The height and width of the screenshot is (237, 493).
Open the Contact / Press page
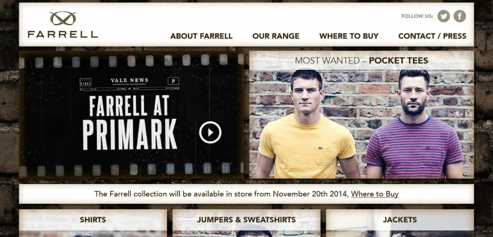pyautogui.click(x=432, y=36)
